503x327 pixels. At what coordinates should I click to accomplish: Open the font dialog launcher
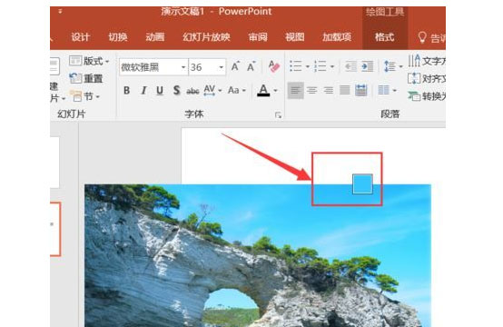[278, 114]
